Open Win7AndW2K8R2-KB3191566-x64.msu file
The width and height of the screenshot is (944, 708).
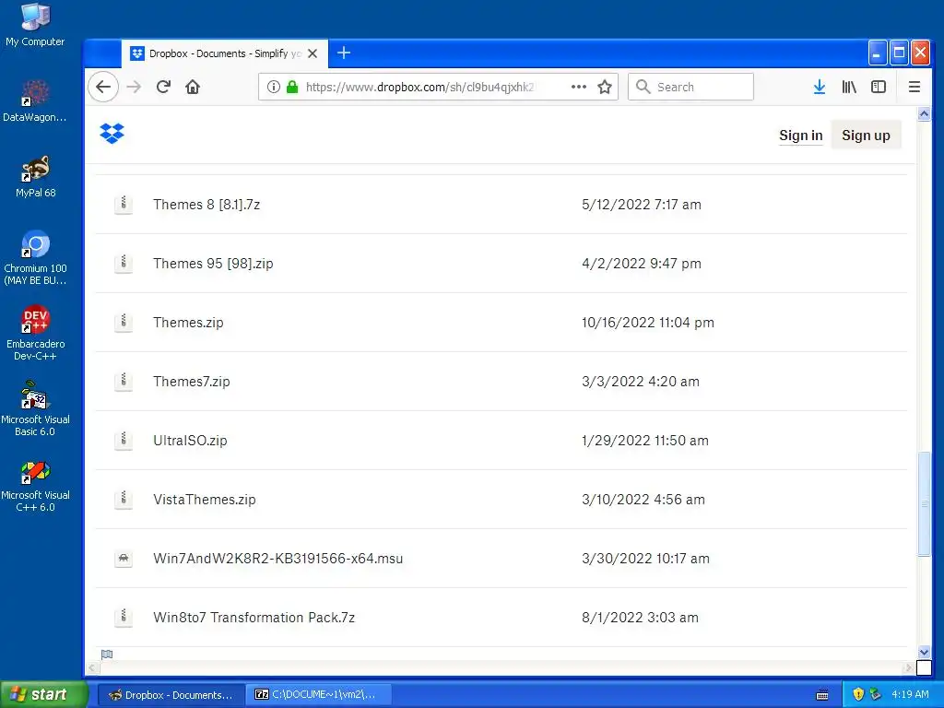tap(278, 559)
